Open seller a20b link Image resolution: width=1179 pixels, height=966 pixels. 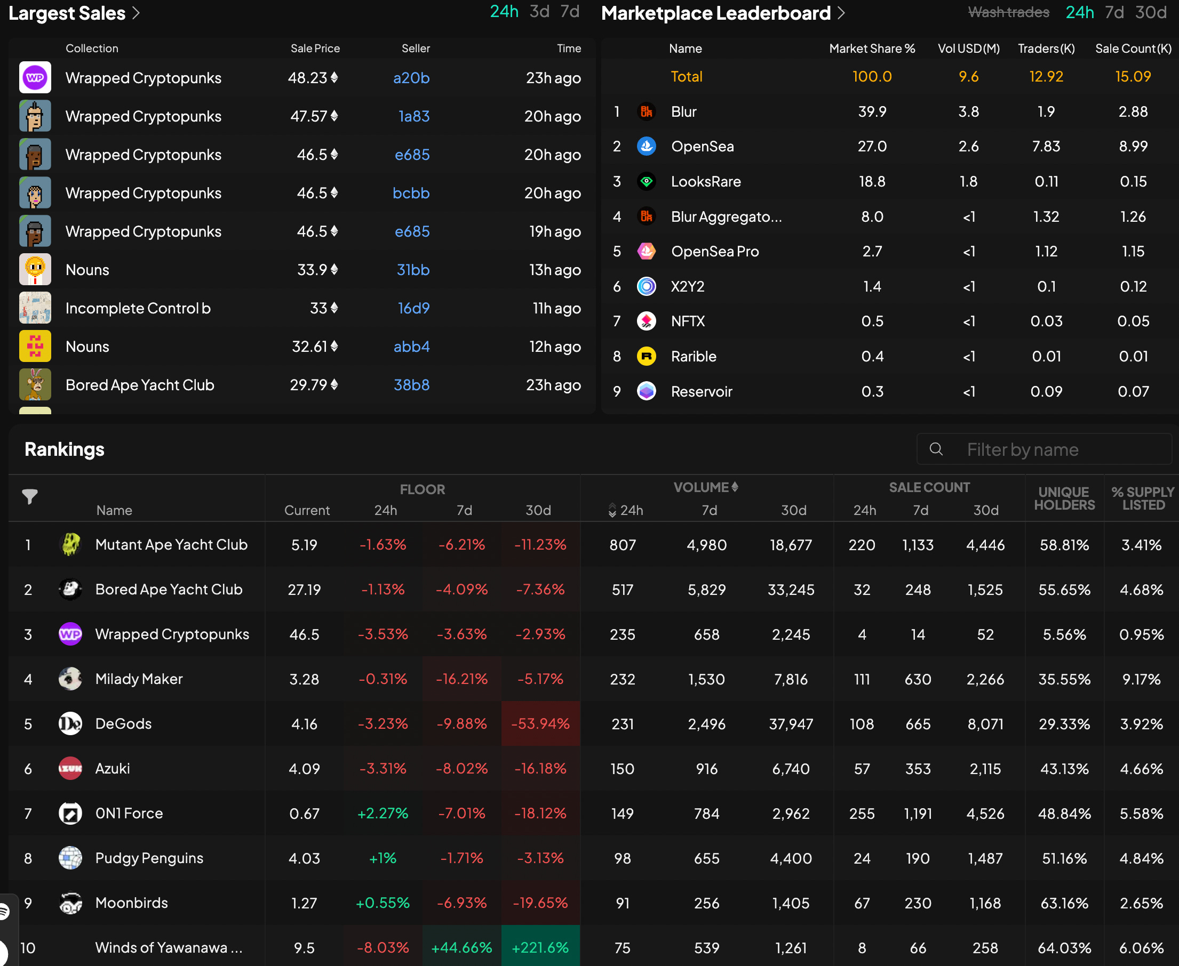411,78
